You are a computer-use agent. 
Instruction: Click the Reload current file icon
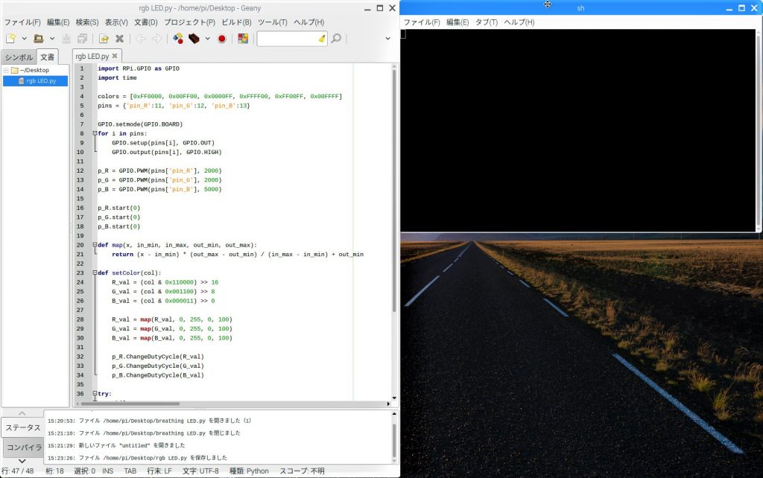[104, 38]
